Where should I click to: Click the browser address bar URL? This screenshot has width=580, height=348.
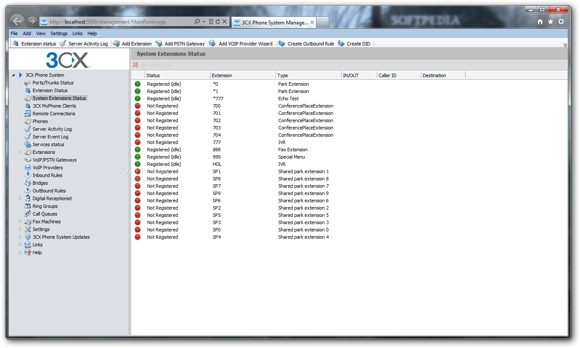[x=107, y=21]
